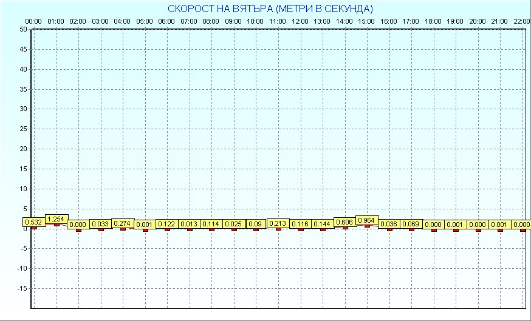Click the 1.254 data label at 01:00
This screenshot has width=531, height=321.
point(56,219)
